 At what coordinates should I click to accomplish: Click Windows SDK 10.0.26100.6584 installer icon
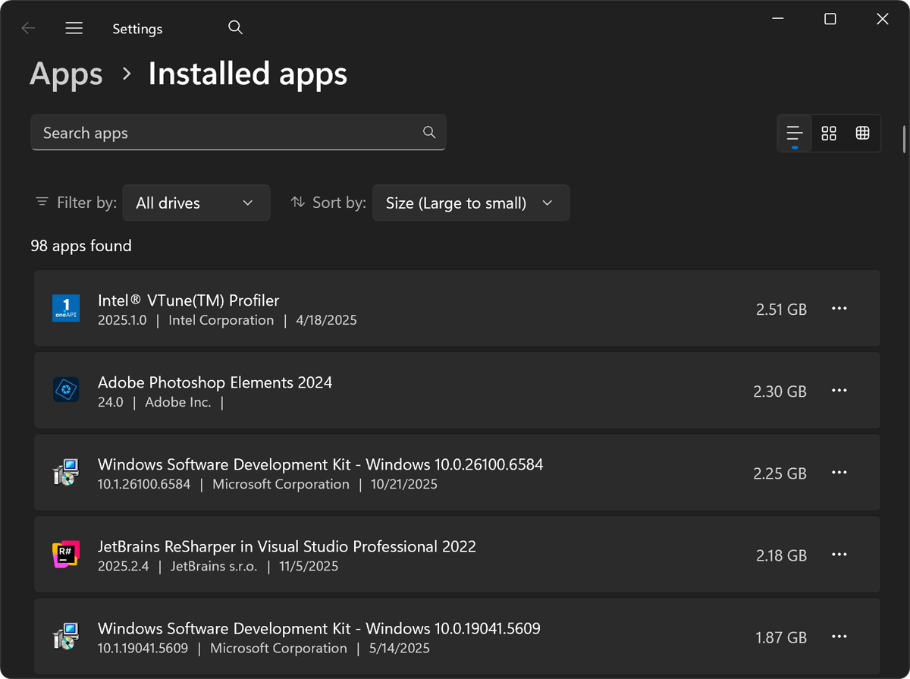click(66, 472)
